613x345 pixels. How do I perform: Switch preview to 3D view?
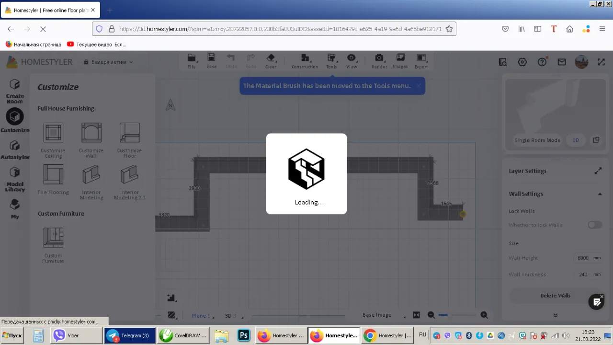click(576, 140)
